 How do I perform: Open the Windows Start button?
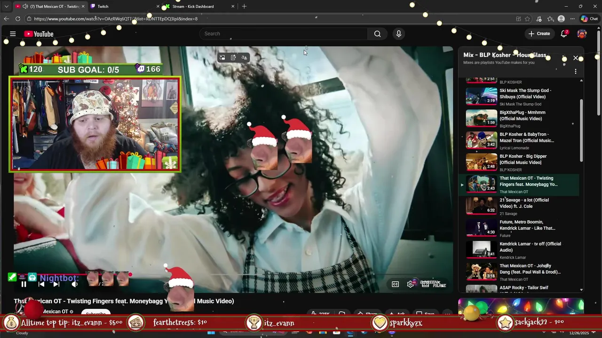click(212, 333)
